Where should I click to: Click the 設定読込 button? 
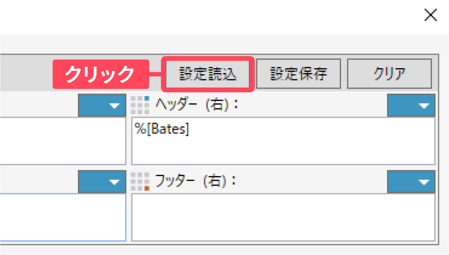coord(208,74)
